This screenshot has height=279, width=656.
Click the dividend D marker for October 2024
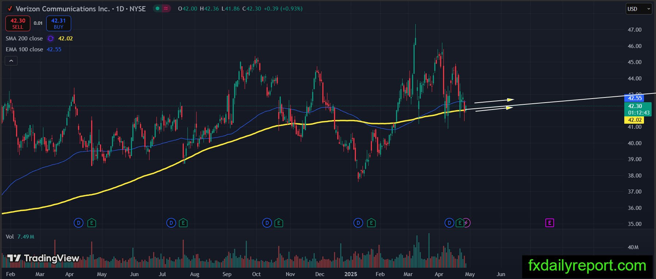[267, 223]
